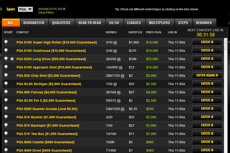Screen dimensions: 230x153
Task: Click multi-entry M icon next to 7/50
Action: pos(115,84)
